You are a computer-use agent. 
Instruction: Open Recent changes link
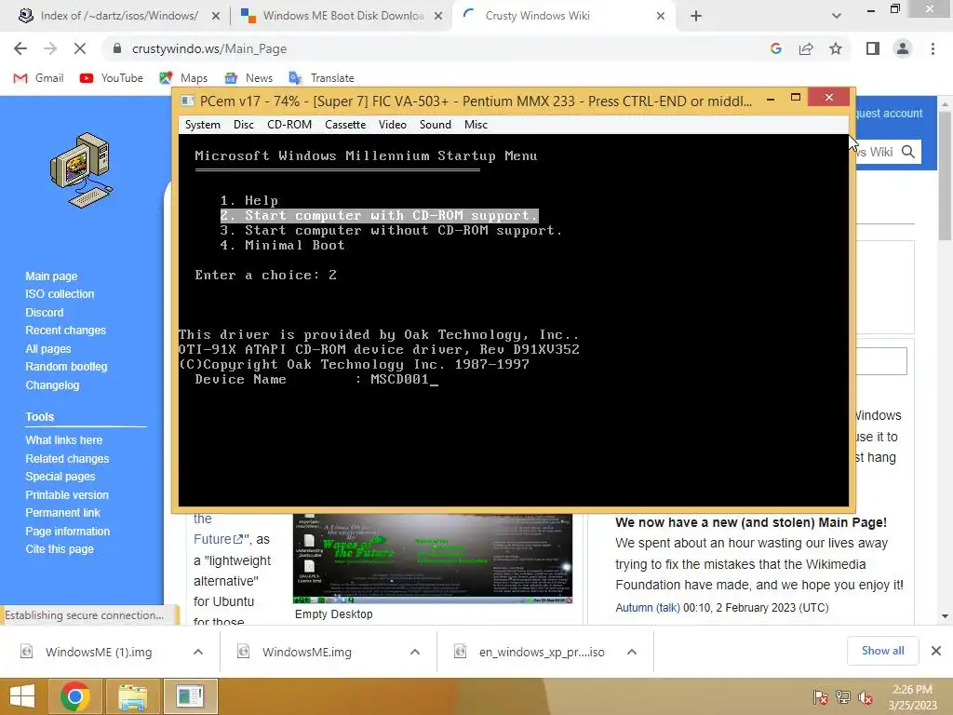pyautogui.click(x=66, y=331)
